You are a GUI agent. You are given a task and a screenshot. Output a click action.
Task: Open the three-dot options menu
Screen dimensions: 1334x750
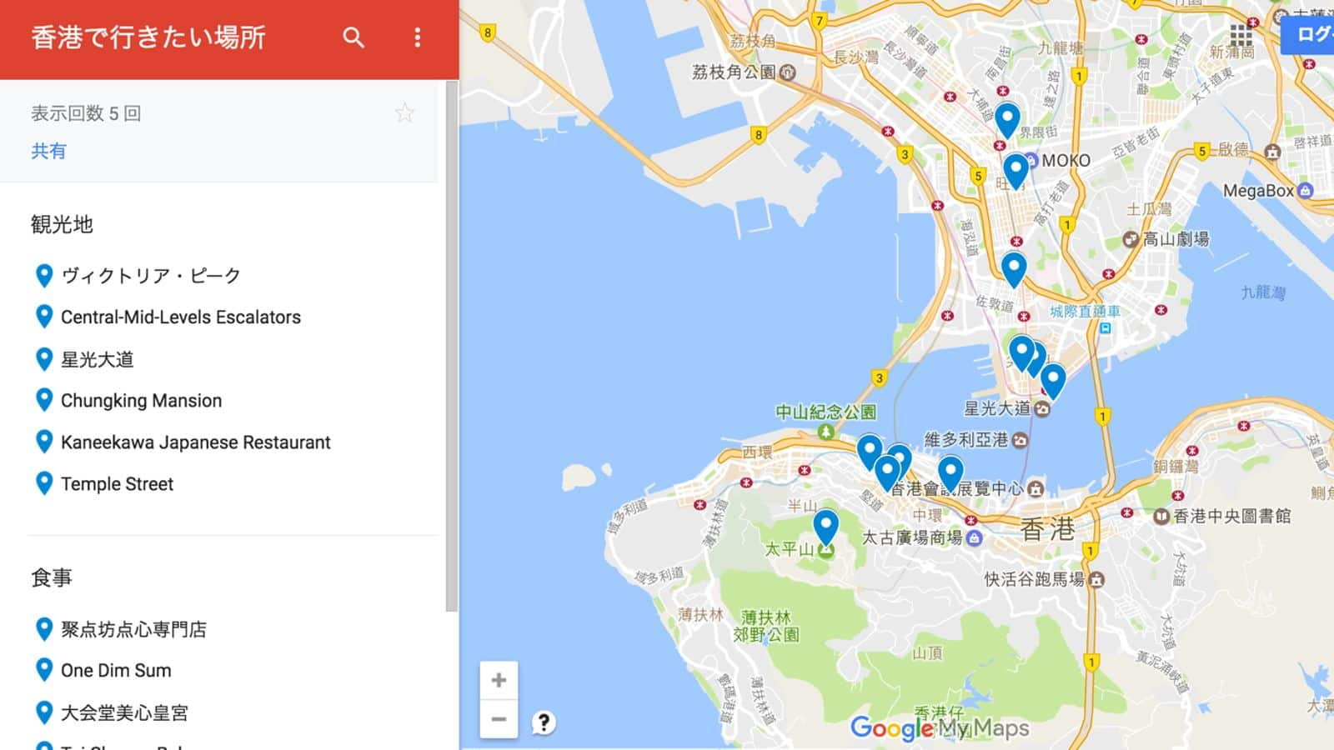point(417,37)
